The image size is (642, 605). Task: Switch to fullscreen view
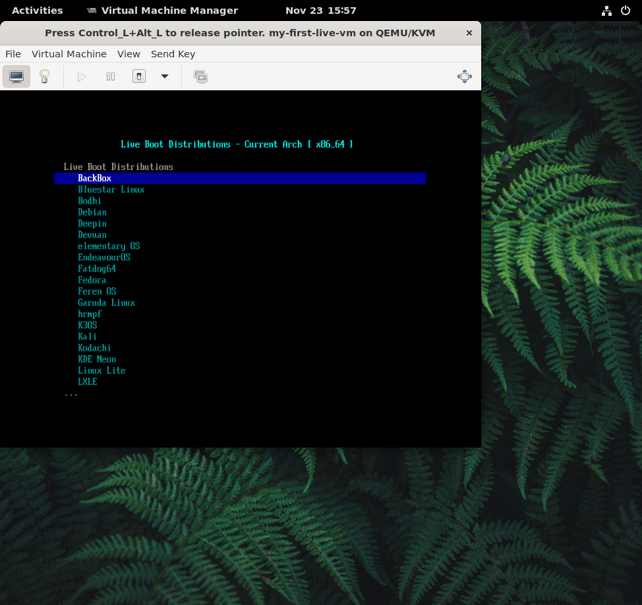pyautogui.click(x=464, y=76)
